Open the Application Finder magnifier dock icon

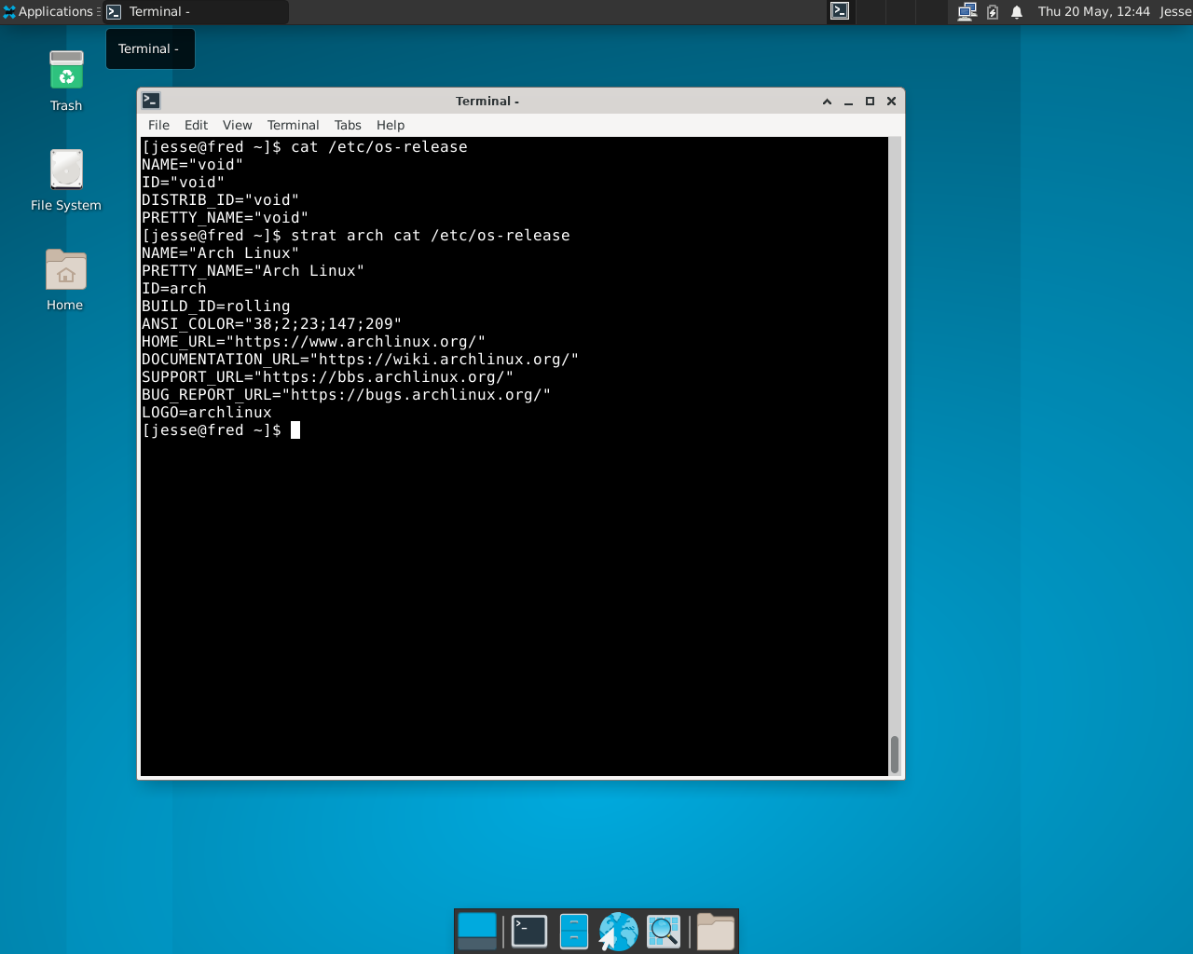(x=664, y=931)
